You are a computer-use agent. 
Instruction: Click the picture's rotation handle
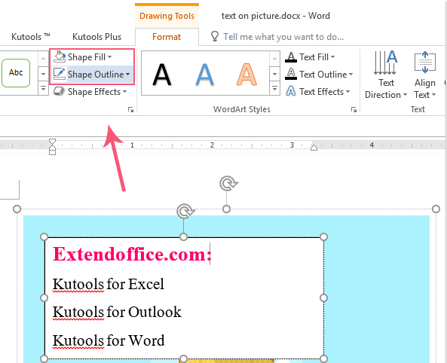[x=228, y=184]
